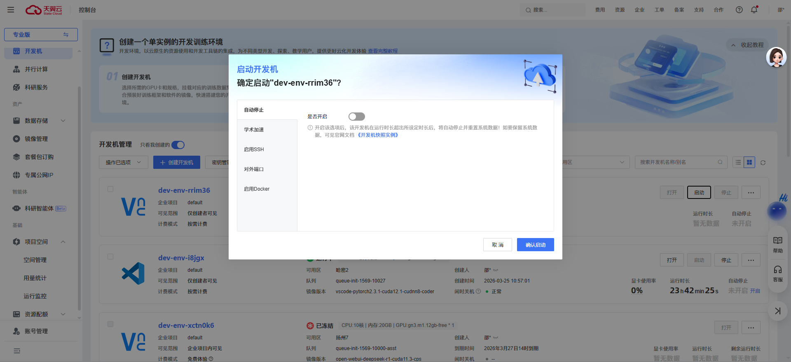Click the 科研智能体 sidebar icon
The image size is (791, 362).
click(16, 208)
